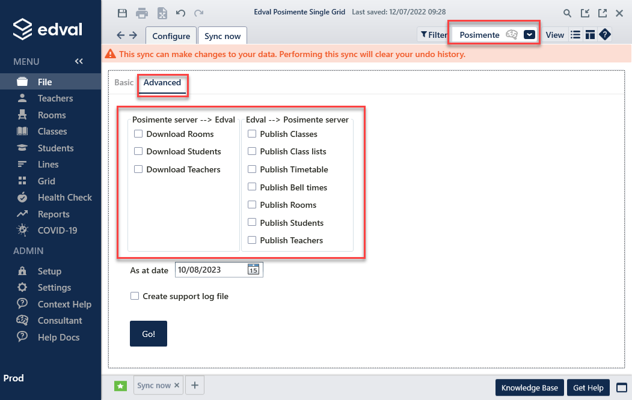Open Setup under Admin
Screen dimensions: 632x400
51,271
